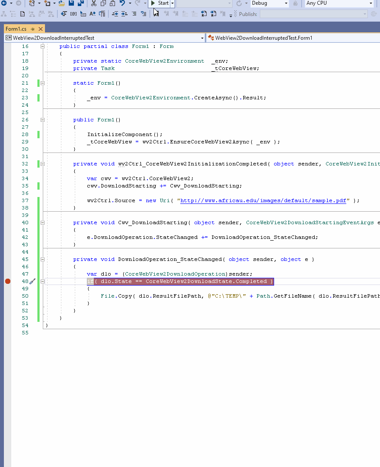Click the Navigate Backward arrow icon
This screenshot has width=380, height=467.
(4, 3)
